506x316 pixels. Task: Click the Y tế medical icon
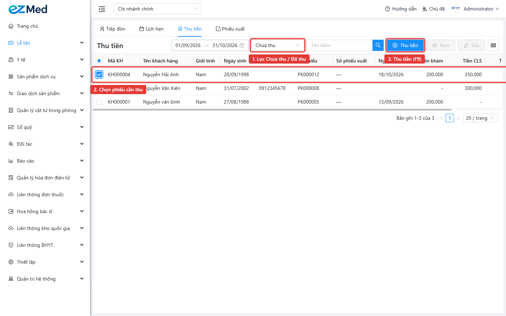(11, 60)
